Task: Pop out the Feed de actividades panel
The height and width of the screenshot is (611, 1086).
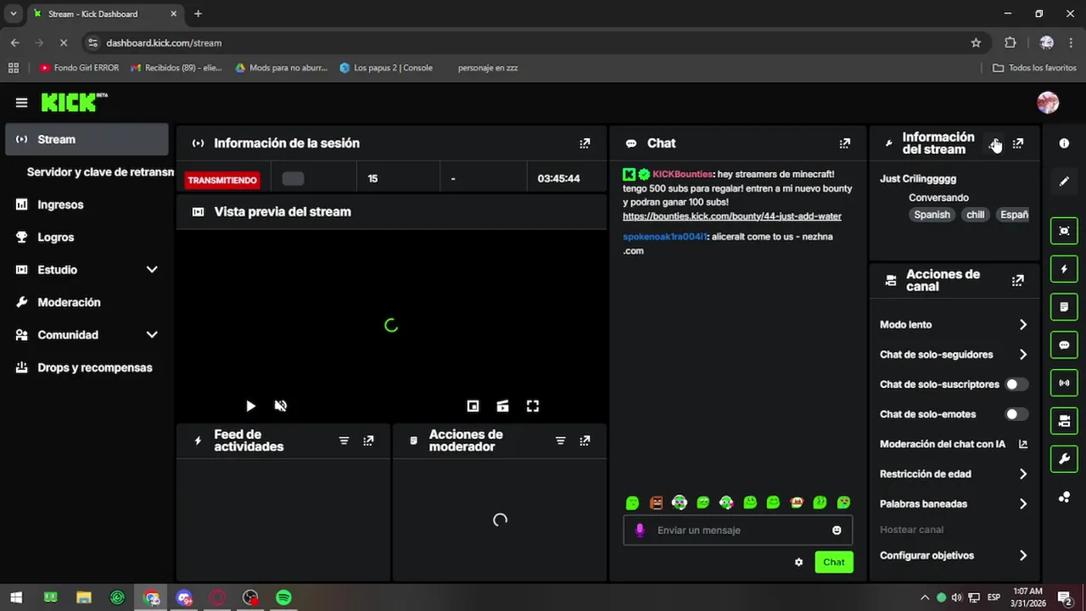Action: click(368, 440)
